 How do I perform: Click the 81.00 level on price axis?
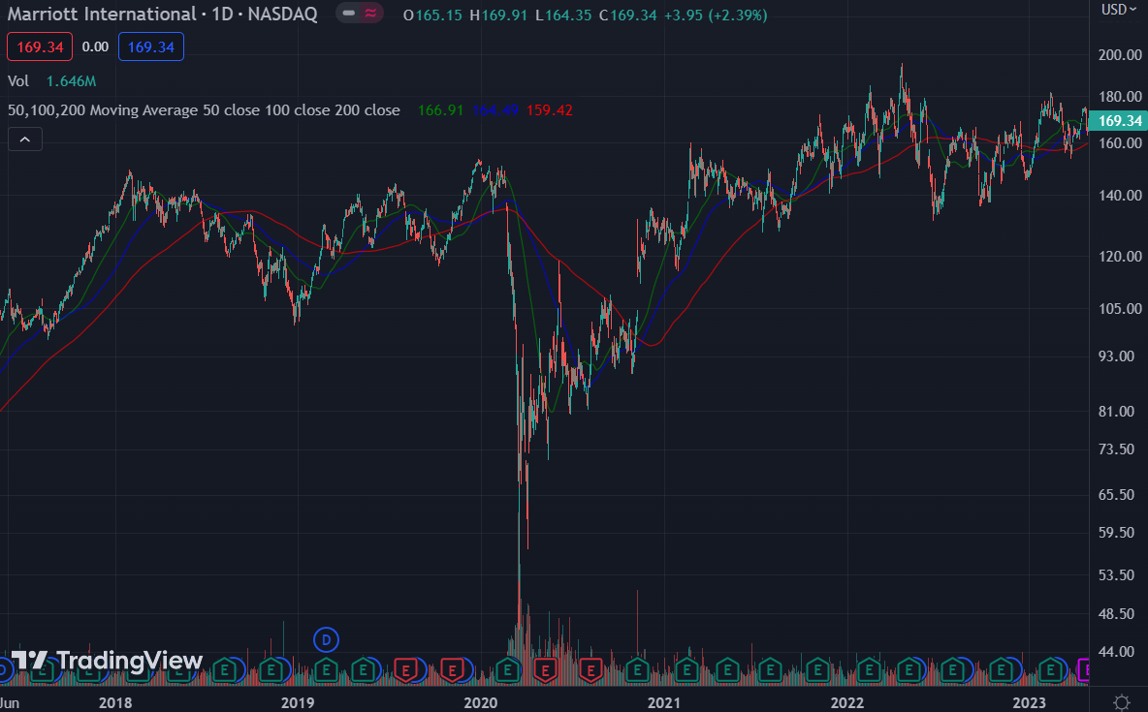click(1116, 412)
